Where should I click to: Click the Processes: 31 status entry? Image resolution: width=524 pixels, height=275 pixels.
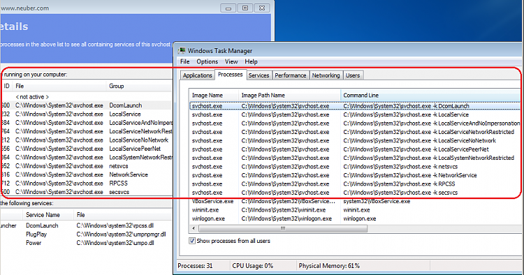pyautogui.click(x=195, y=266)
